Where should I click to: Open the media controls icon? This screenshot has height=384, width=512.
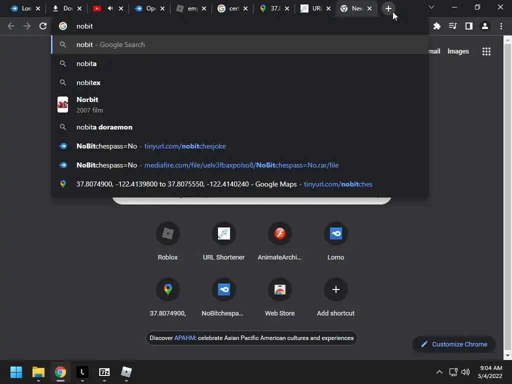pyautogui.click(x=452, y=26)
